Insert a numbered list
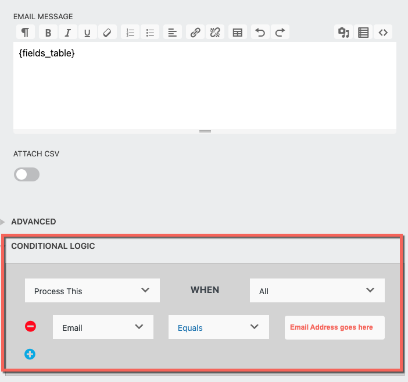Image resolution: width=408 pixels, height=382 pixels. (130, 33)
